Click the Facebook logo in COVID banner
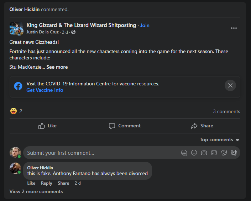Image resolution: width=251 pixels, height=201 pixels. (18, 86)
